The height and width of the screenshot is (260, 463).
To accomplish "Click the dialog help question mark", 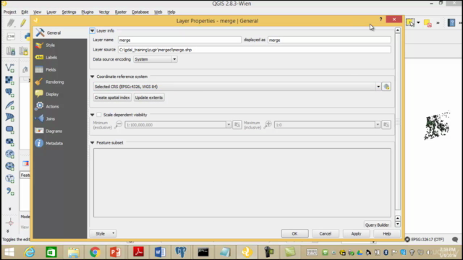I will (x=381, y=19).
